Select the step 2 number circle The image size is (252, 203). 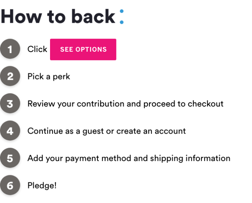(x=10, y=76)
